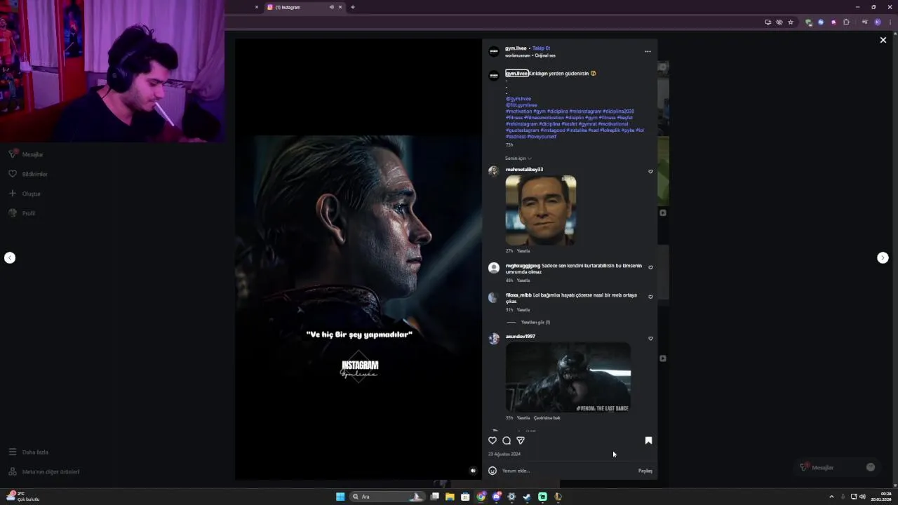Viewport: 898px width, 505px height.
Task: Follow gym.livee via 'Takip Et'
Action: click(x=541, y=48)
